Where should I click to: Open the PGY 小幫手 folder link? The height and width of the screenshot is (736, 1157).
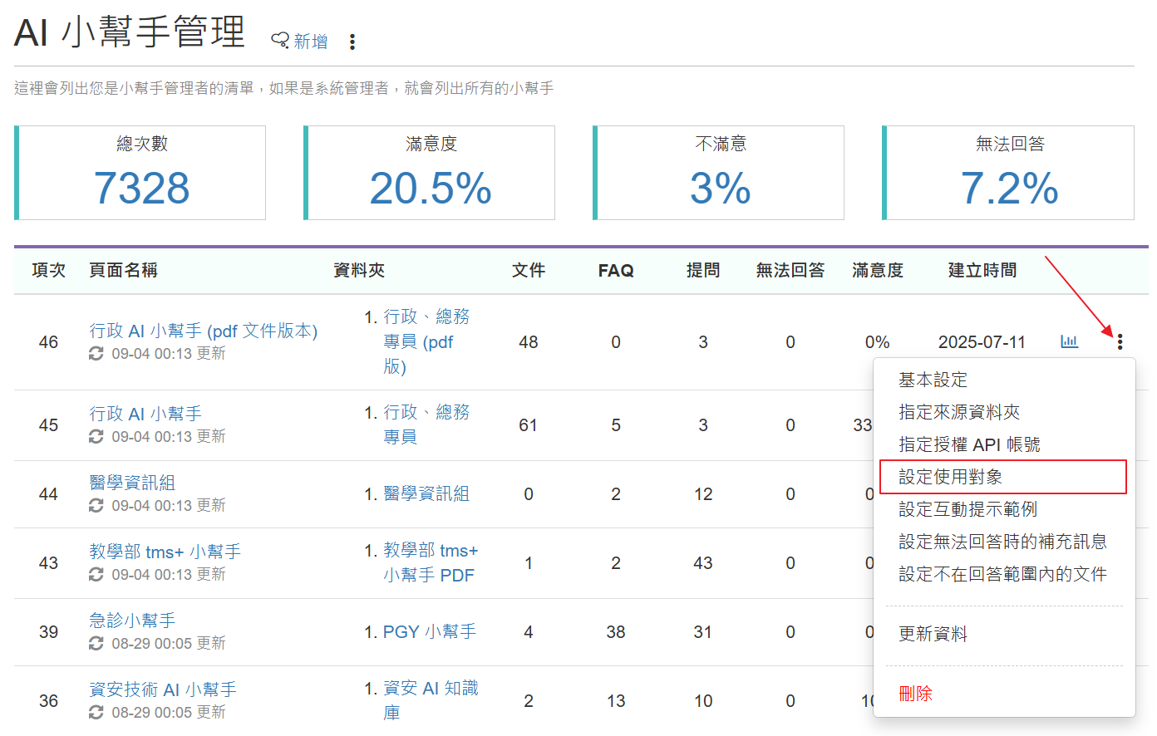[x=429, y=632]
